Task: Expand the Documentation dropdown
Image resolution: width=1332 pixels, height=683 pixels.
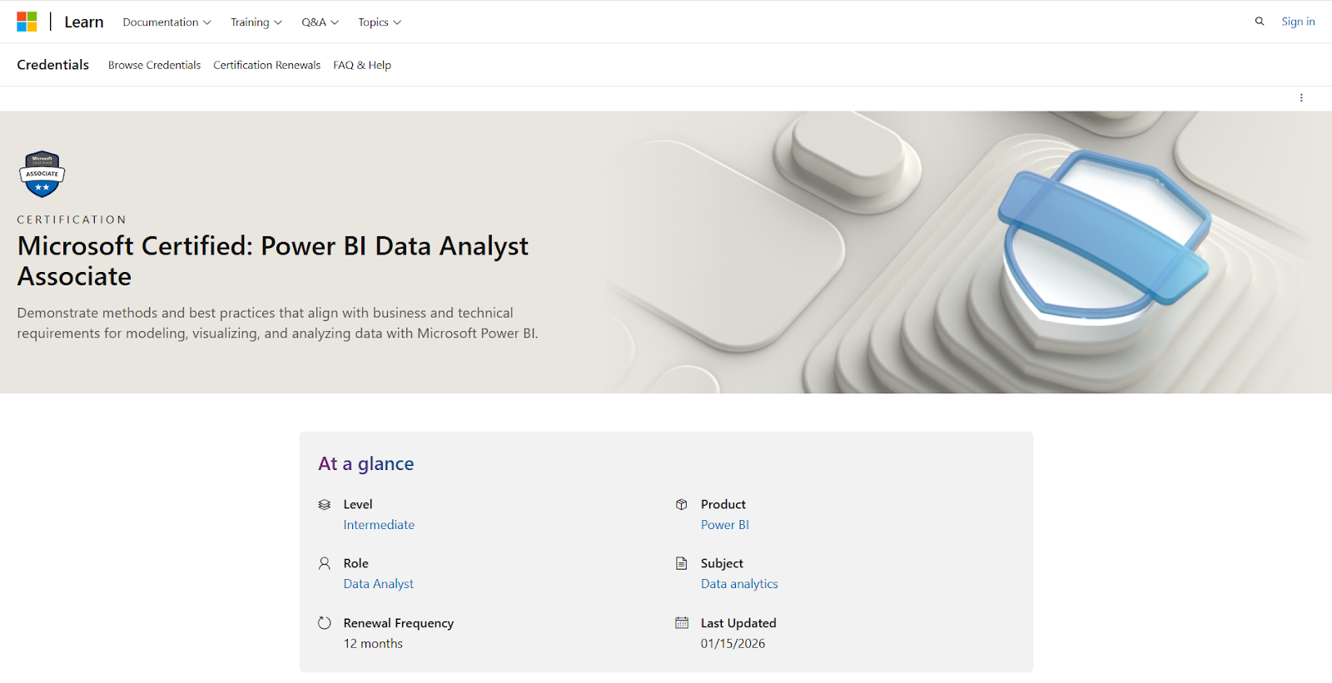Action: coord(166,22)
